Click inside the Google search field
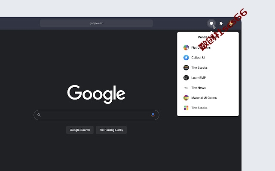275x171 pixels. click(96, 115)
